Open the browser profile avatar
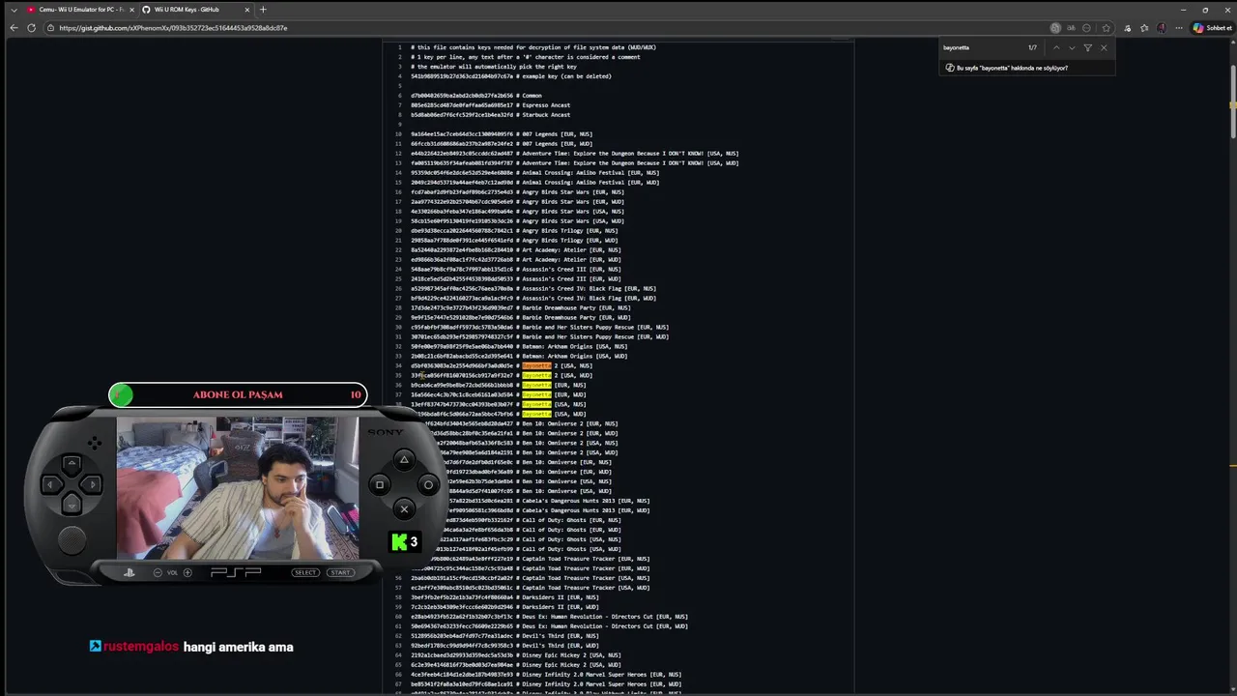Image resolution: width=1237 pixels, height=696 pixels. coord(1162,28)
